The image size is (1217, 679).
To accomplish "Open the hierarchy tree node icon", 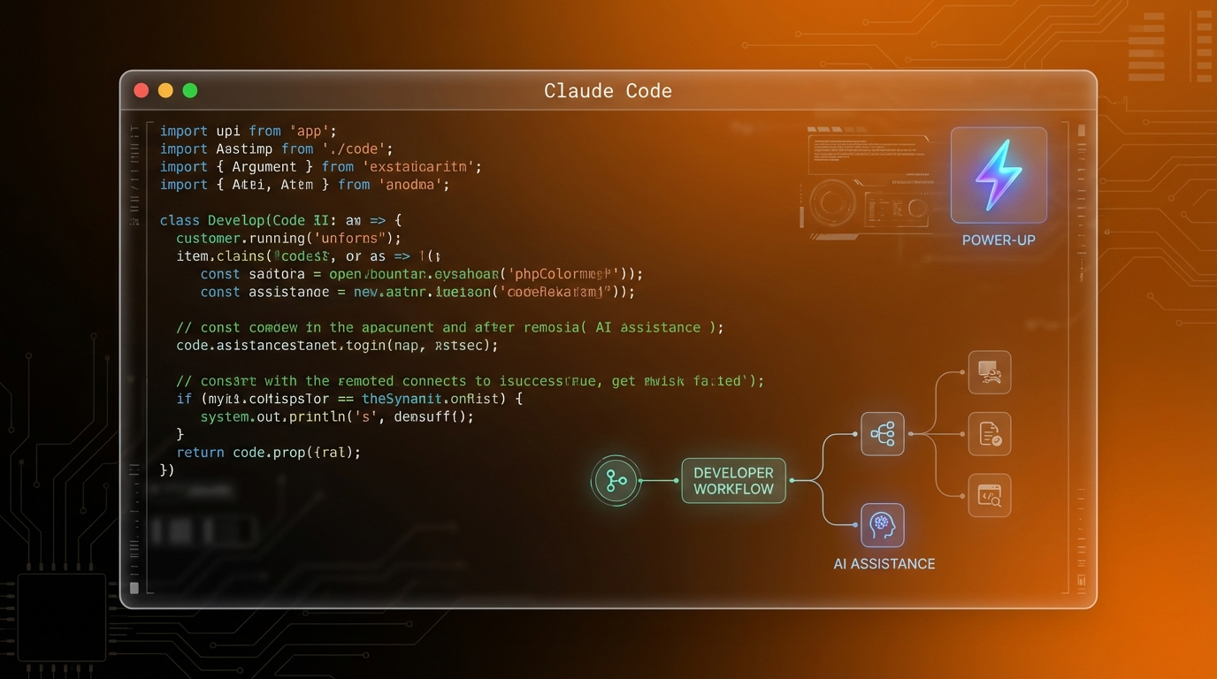I will [x=883, y=434].
